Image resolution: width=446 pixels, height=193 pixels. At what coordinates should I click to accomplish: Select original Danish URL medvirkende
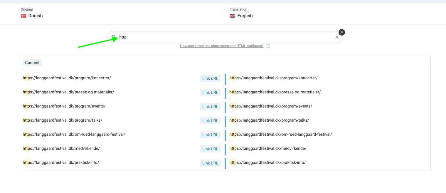[61, 148]
